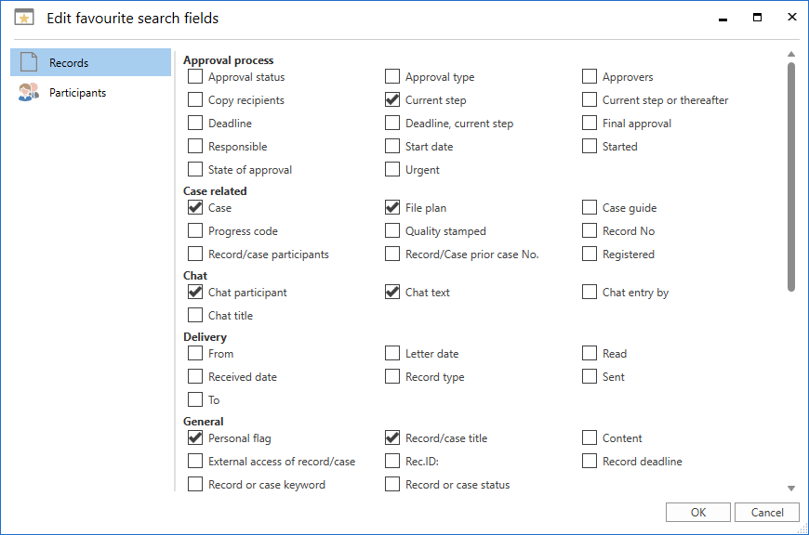This screenshot has height=535, width=809.
Task: Maximize the dialog window
Action: coord(758,18)
